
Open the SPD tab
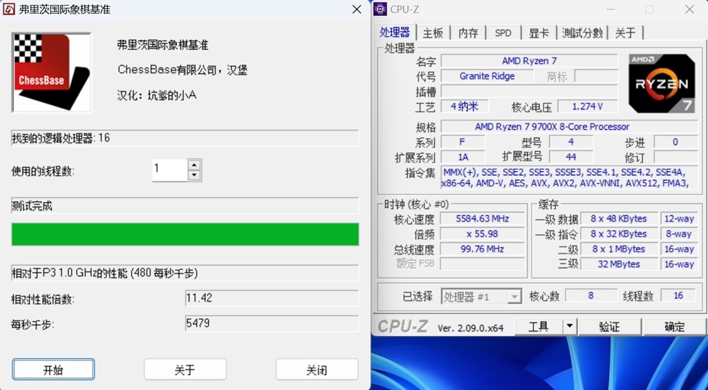(503, 33)
